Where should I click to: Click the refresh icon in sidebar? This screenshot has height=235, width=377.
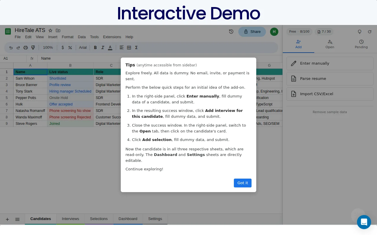370,32
